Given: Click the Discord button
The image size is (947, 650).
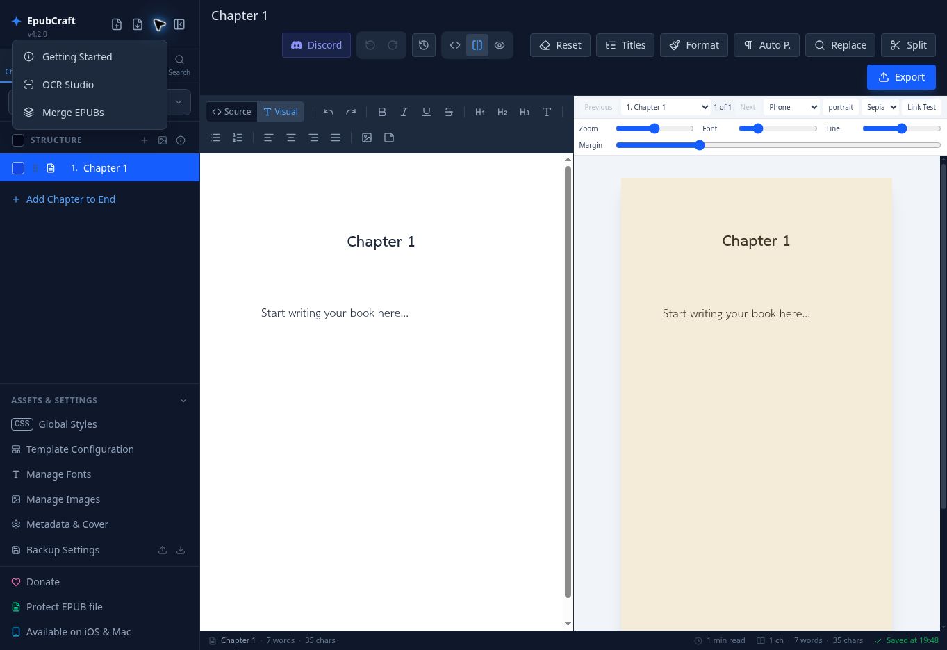Looking at the screenshot, I should 316,45.
